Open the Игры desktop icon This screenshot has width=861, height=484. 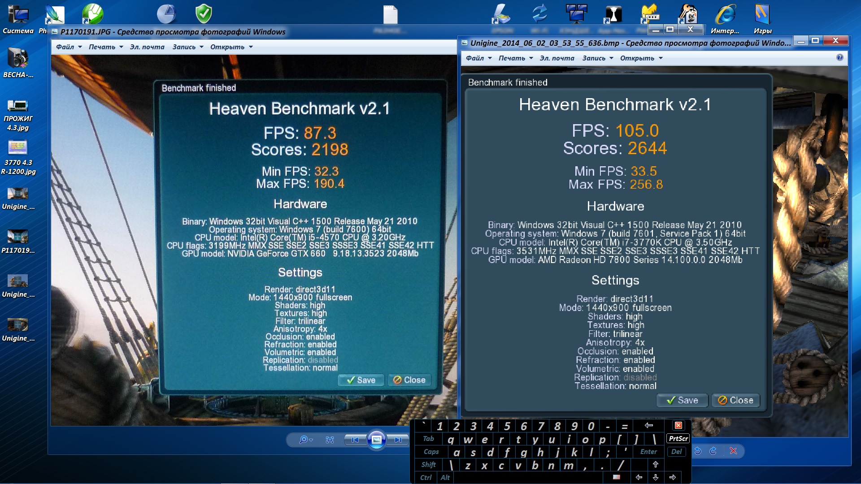point(762,19)
